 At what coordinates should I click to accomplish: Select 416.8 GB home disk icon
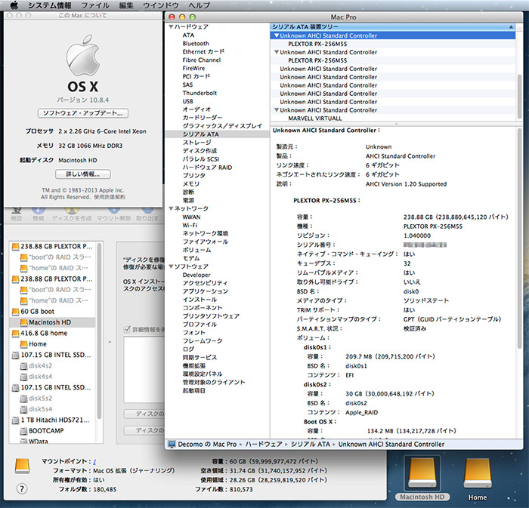point(16,333)
